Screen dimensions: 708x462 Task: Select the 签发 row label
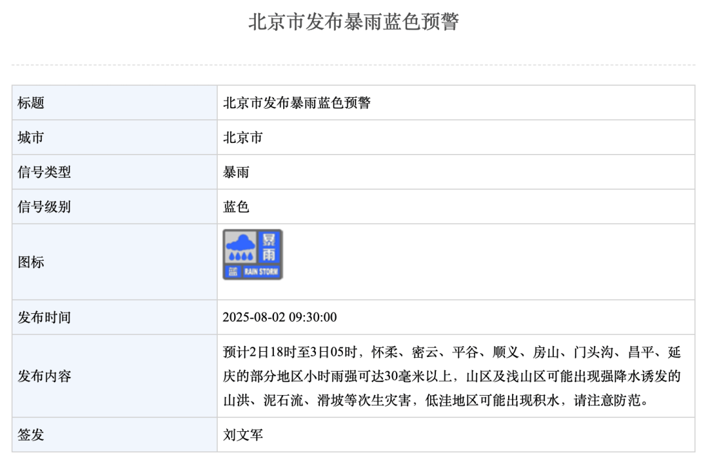(31, 434)
